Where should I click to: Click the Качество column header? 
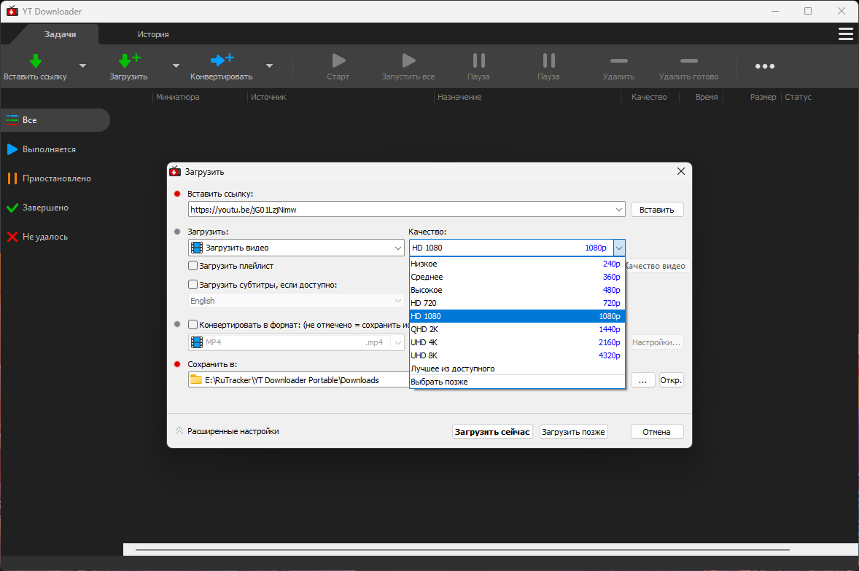[649, 97]
